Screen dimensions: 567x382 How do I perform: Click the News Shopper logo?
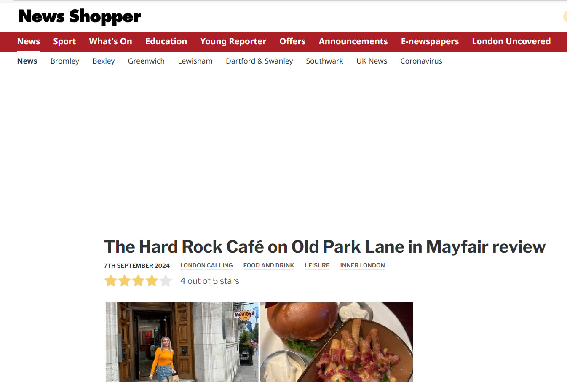[x=80, y=17]
